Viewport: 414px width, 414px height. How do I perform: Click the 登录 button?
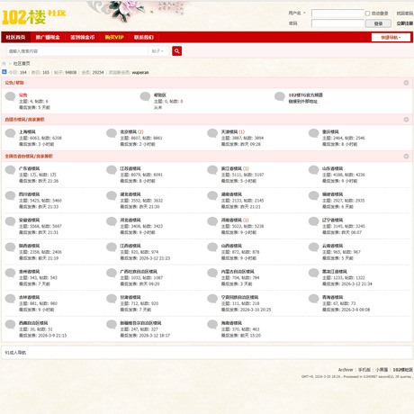pyautogui.click(x=378, y=23)
